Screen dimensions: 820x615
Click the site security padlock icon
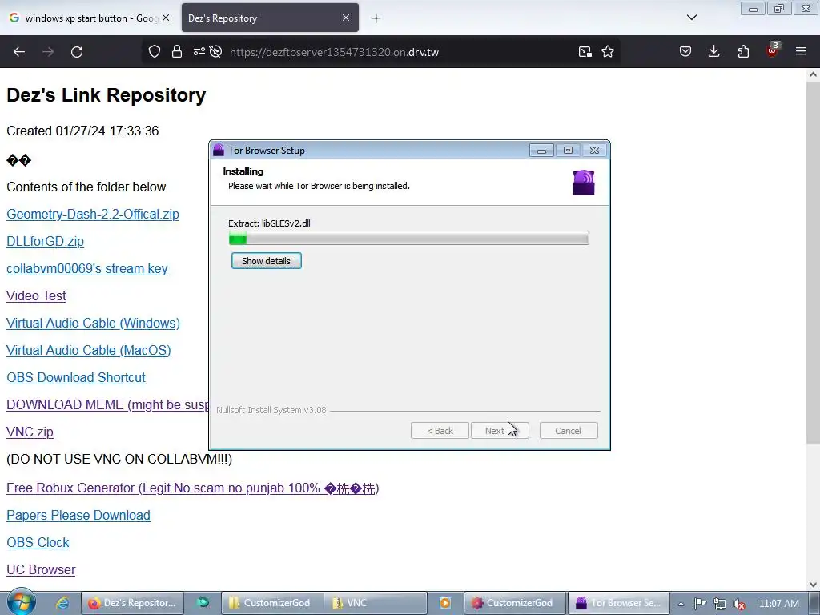pos(177,52)
